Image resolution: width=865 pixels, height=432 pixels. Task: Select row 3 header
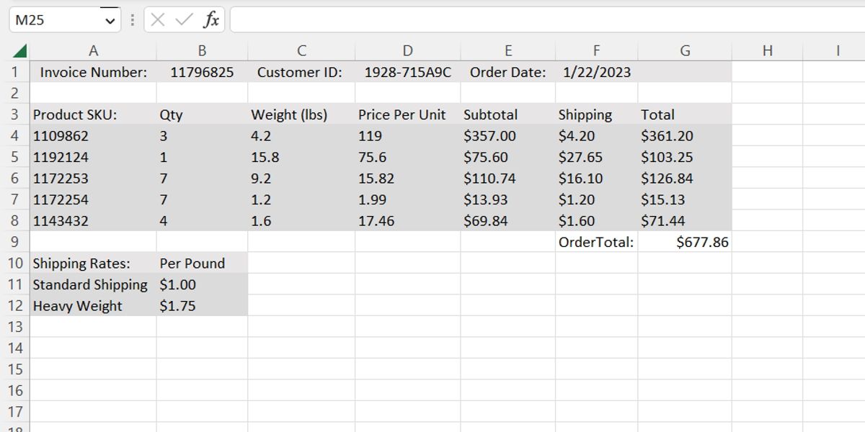pyautogui.click(x=14, y=114)
